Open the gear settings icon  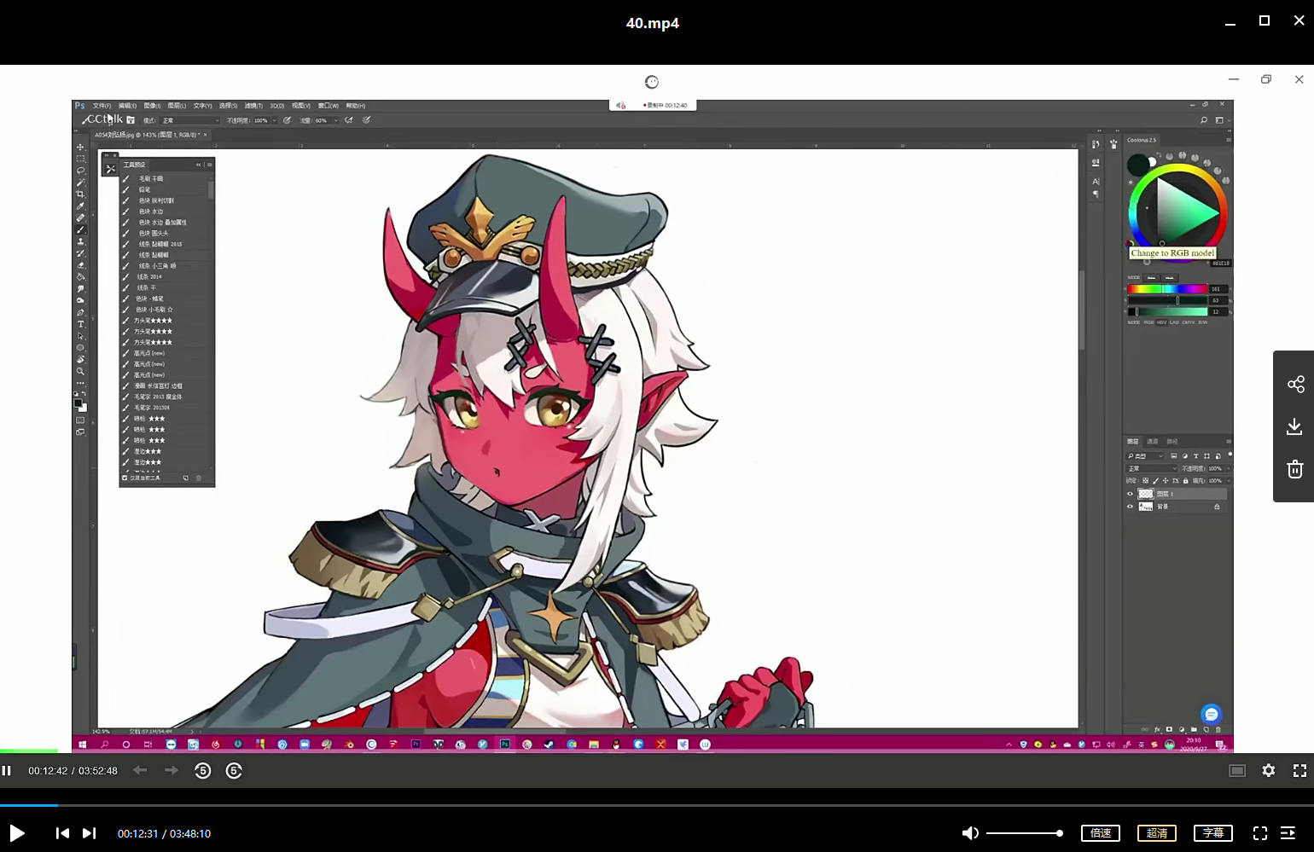[1269, 771]
